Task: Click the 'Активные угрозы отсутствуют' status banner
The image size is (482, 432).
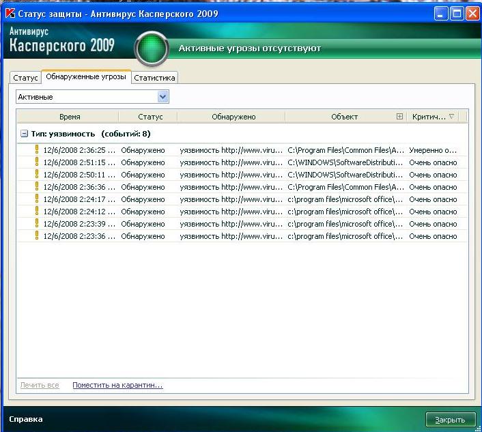Action: (x=250, y=48)
